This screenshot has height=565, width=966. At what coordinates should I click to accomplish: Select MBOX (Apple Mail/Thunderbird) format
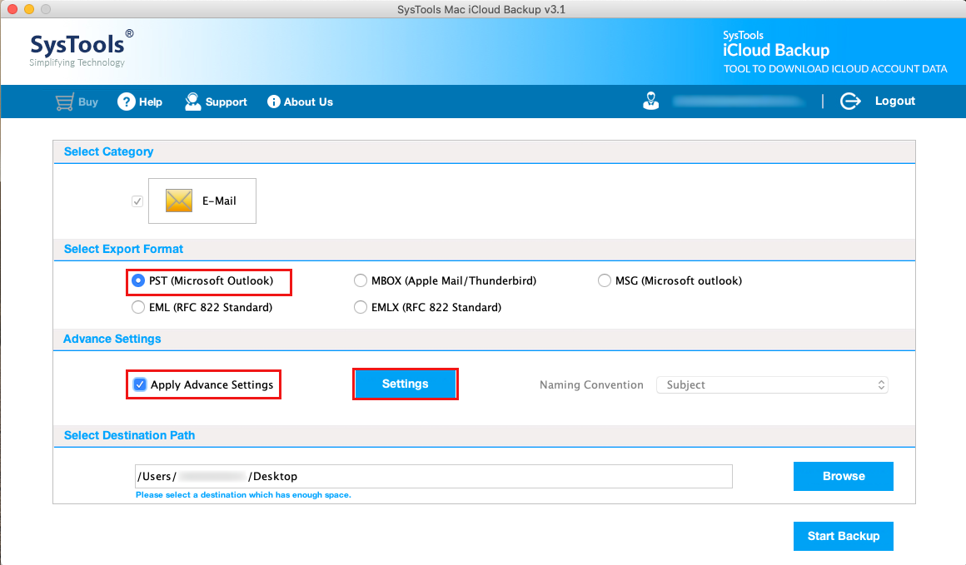361,280
